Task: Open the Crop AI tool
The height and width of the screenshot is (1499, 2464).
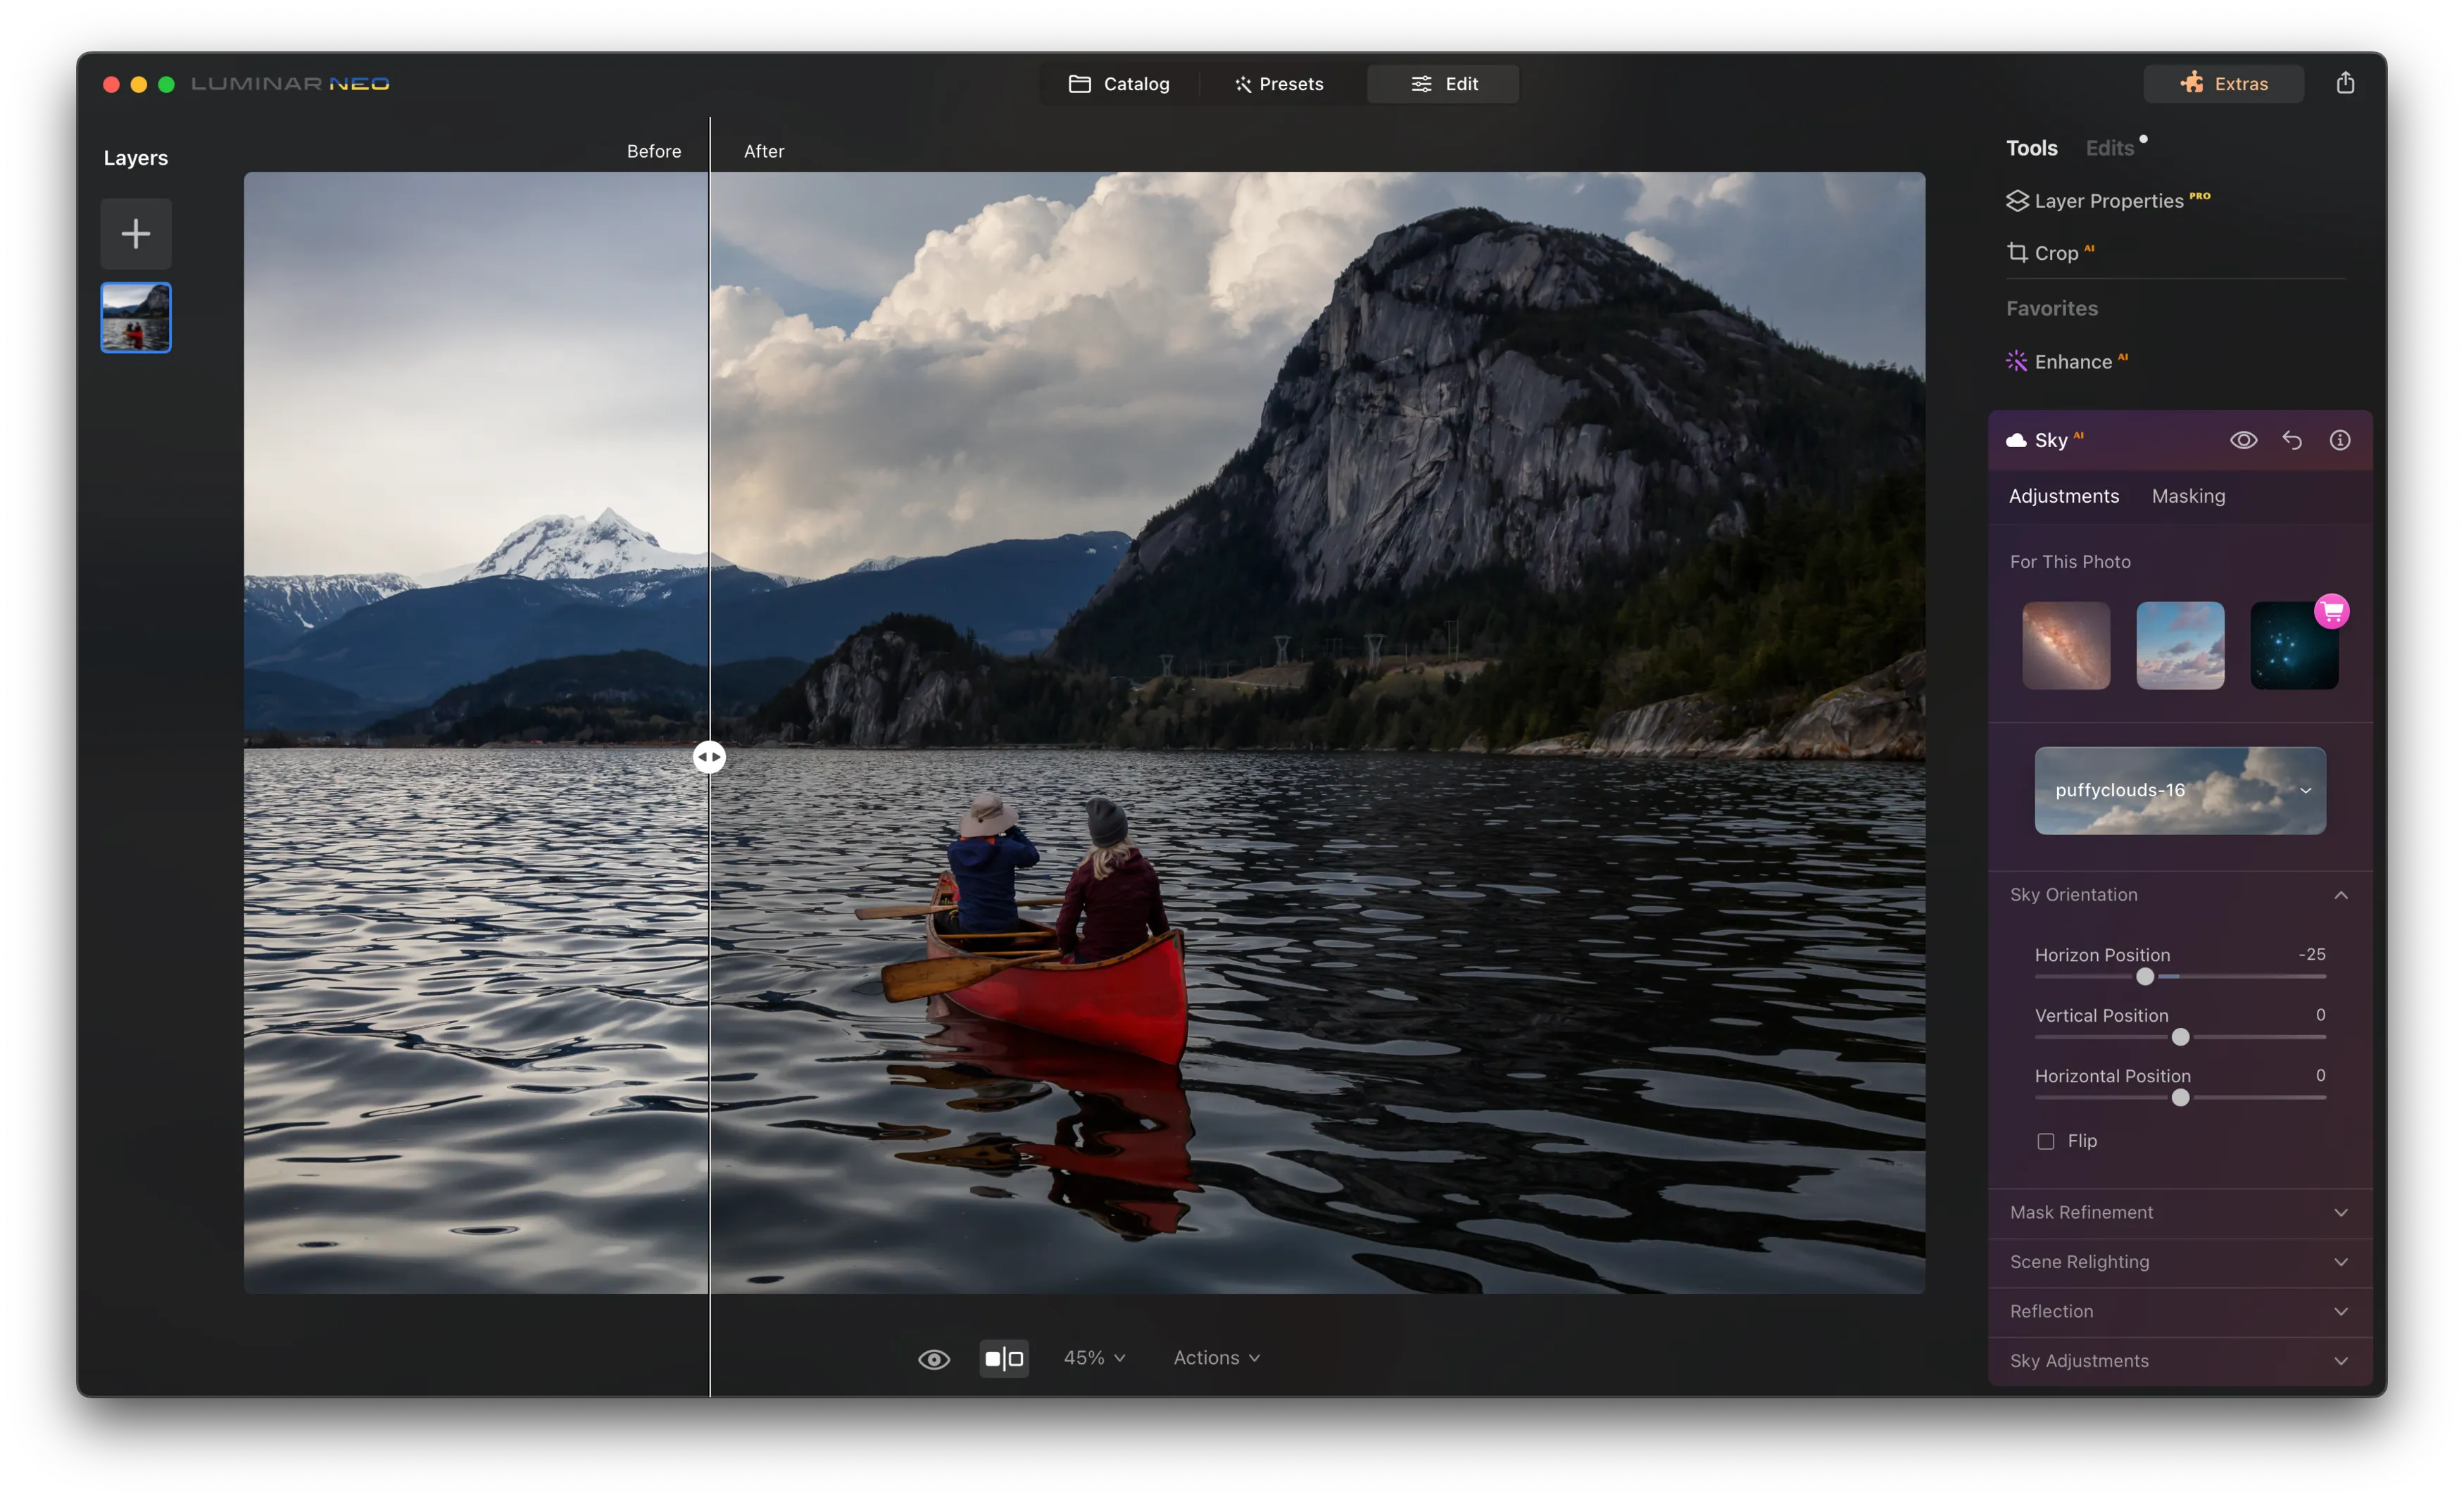Action: (2055, 253)
